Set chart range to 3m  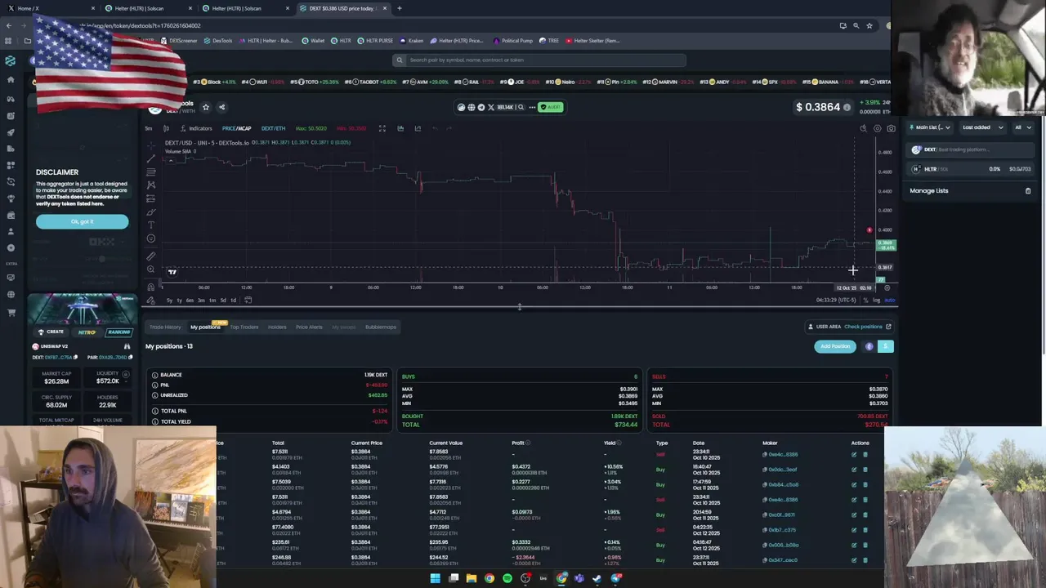click(x=201, y=300)
